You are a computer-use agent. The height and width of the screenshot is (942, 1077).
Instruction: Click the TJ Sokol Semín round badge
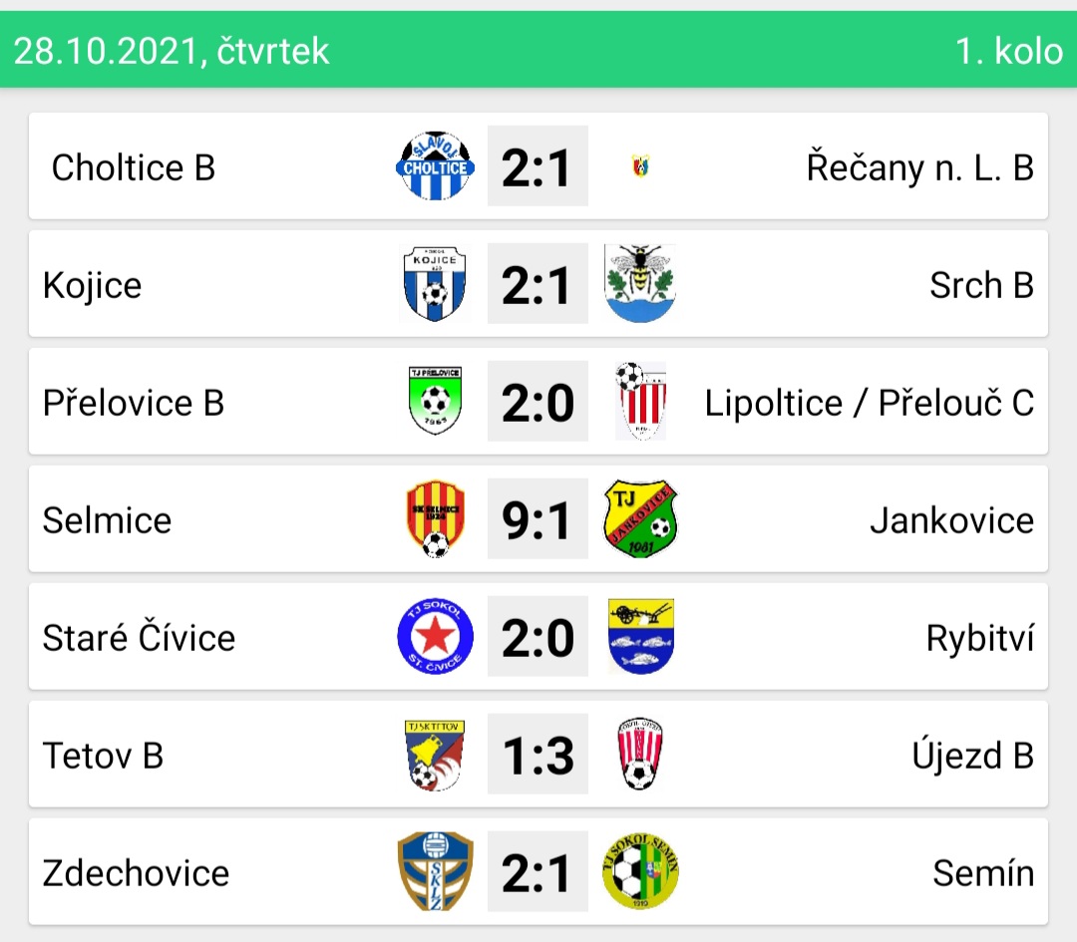click(640, 871)
